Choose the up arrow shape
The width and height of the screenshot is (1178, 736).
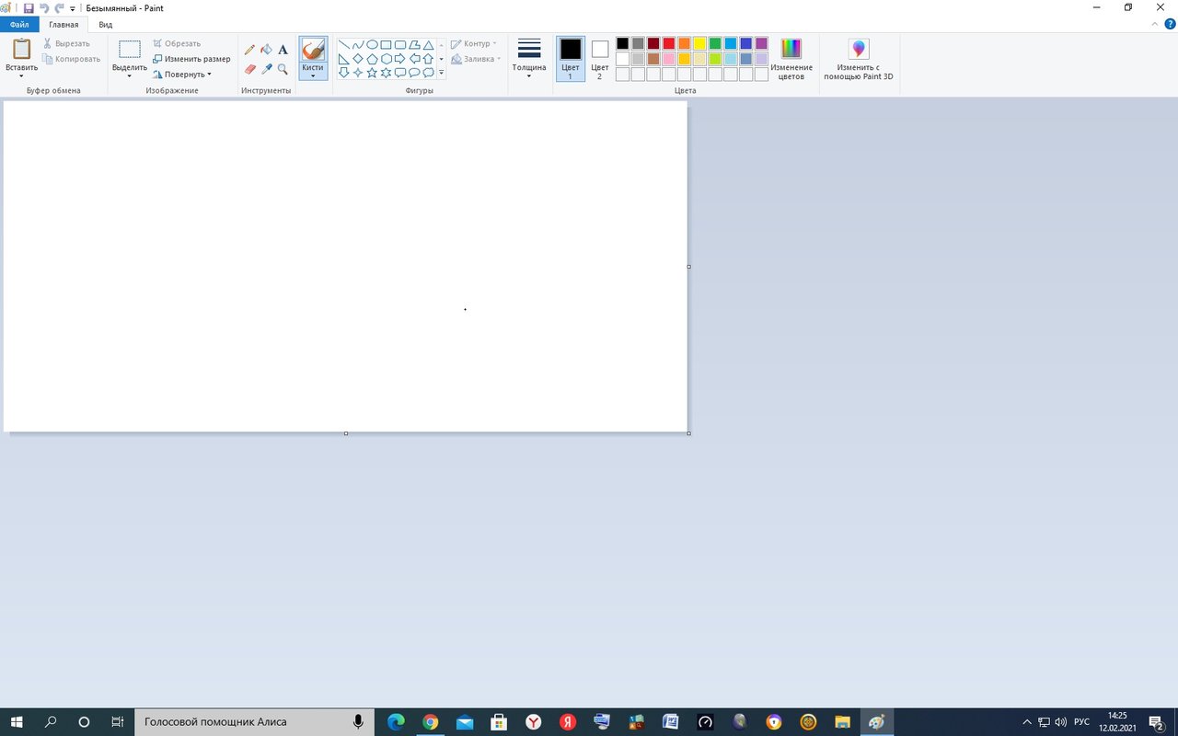pos(428,59)
